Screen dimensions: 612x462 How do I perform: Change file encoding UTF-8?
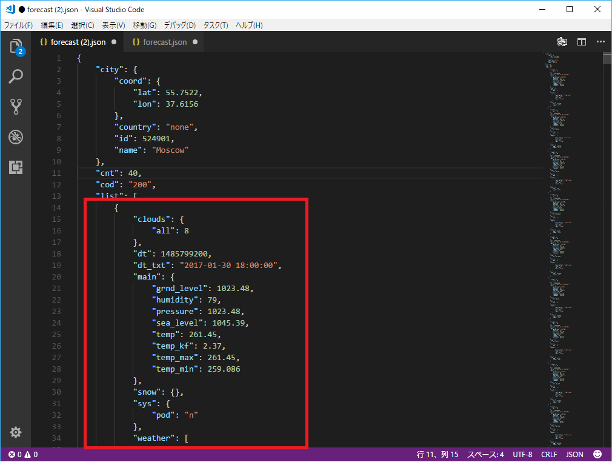(522, 454)
